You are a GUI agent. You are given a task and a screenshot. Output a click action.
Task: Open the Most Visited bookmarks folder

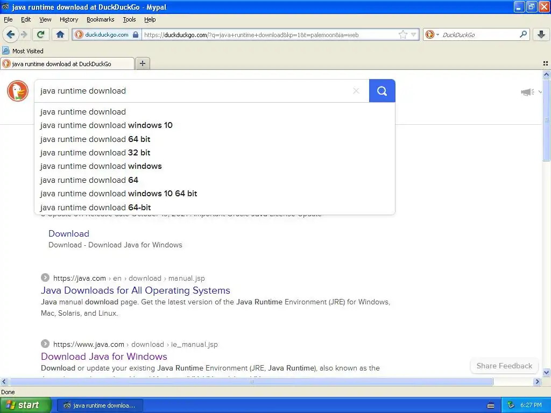(23, 51)
